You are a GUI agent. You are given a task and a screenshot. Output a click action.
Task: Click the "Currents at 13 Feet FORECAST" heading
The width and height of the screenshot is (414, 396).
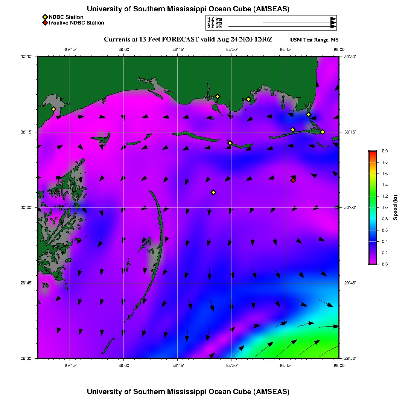[x=151, y=40]
